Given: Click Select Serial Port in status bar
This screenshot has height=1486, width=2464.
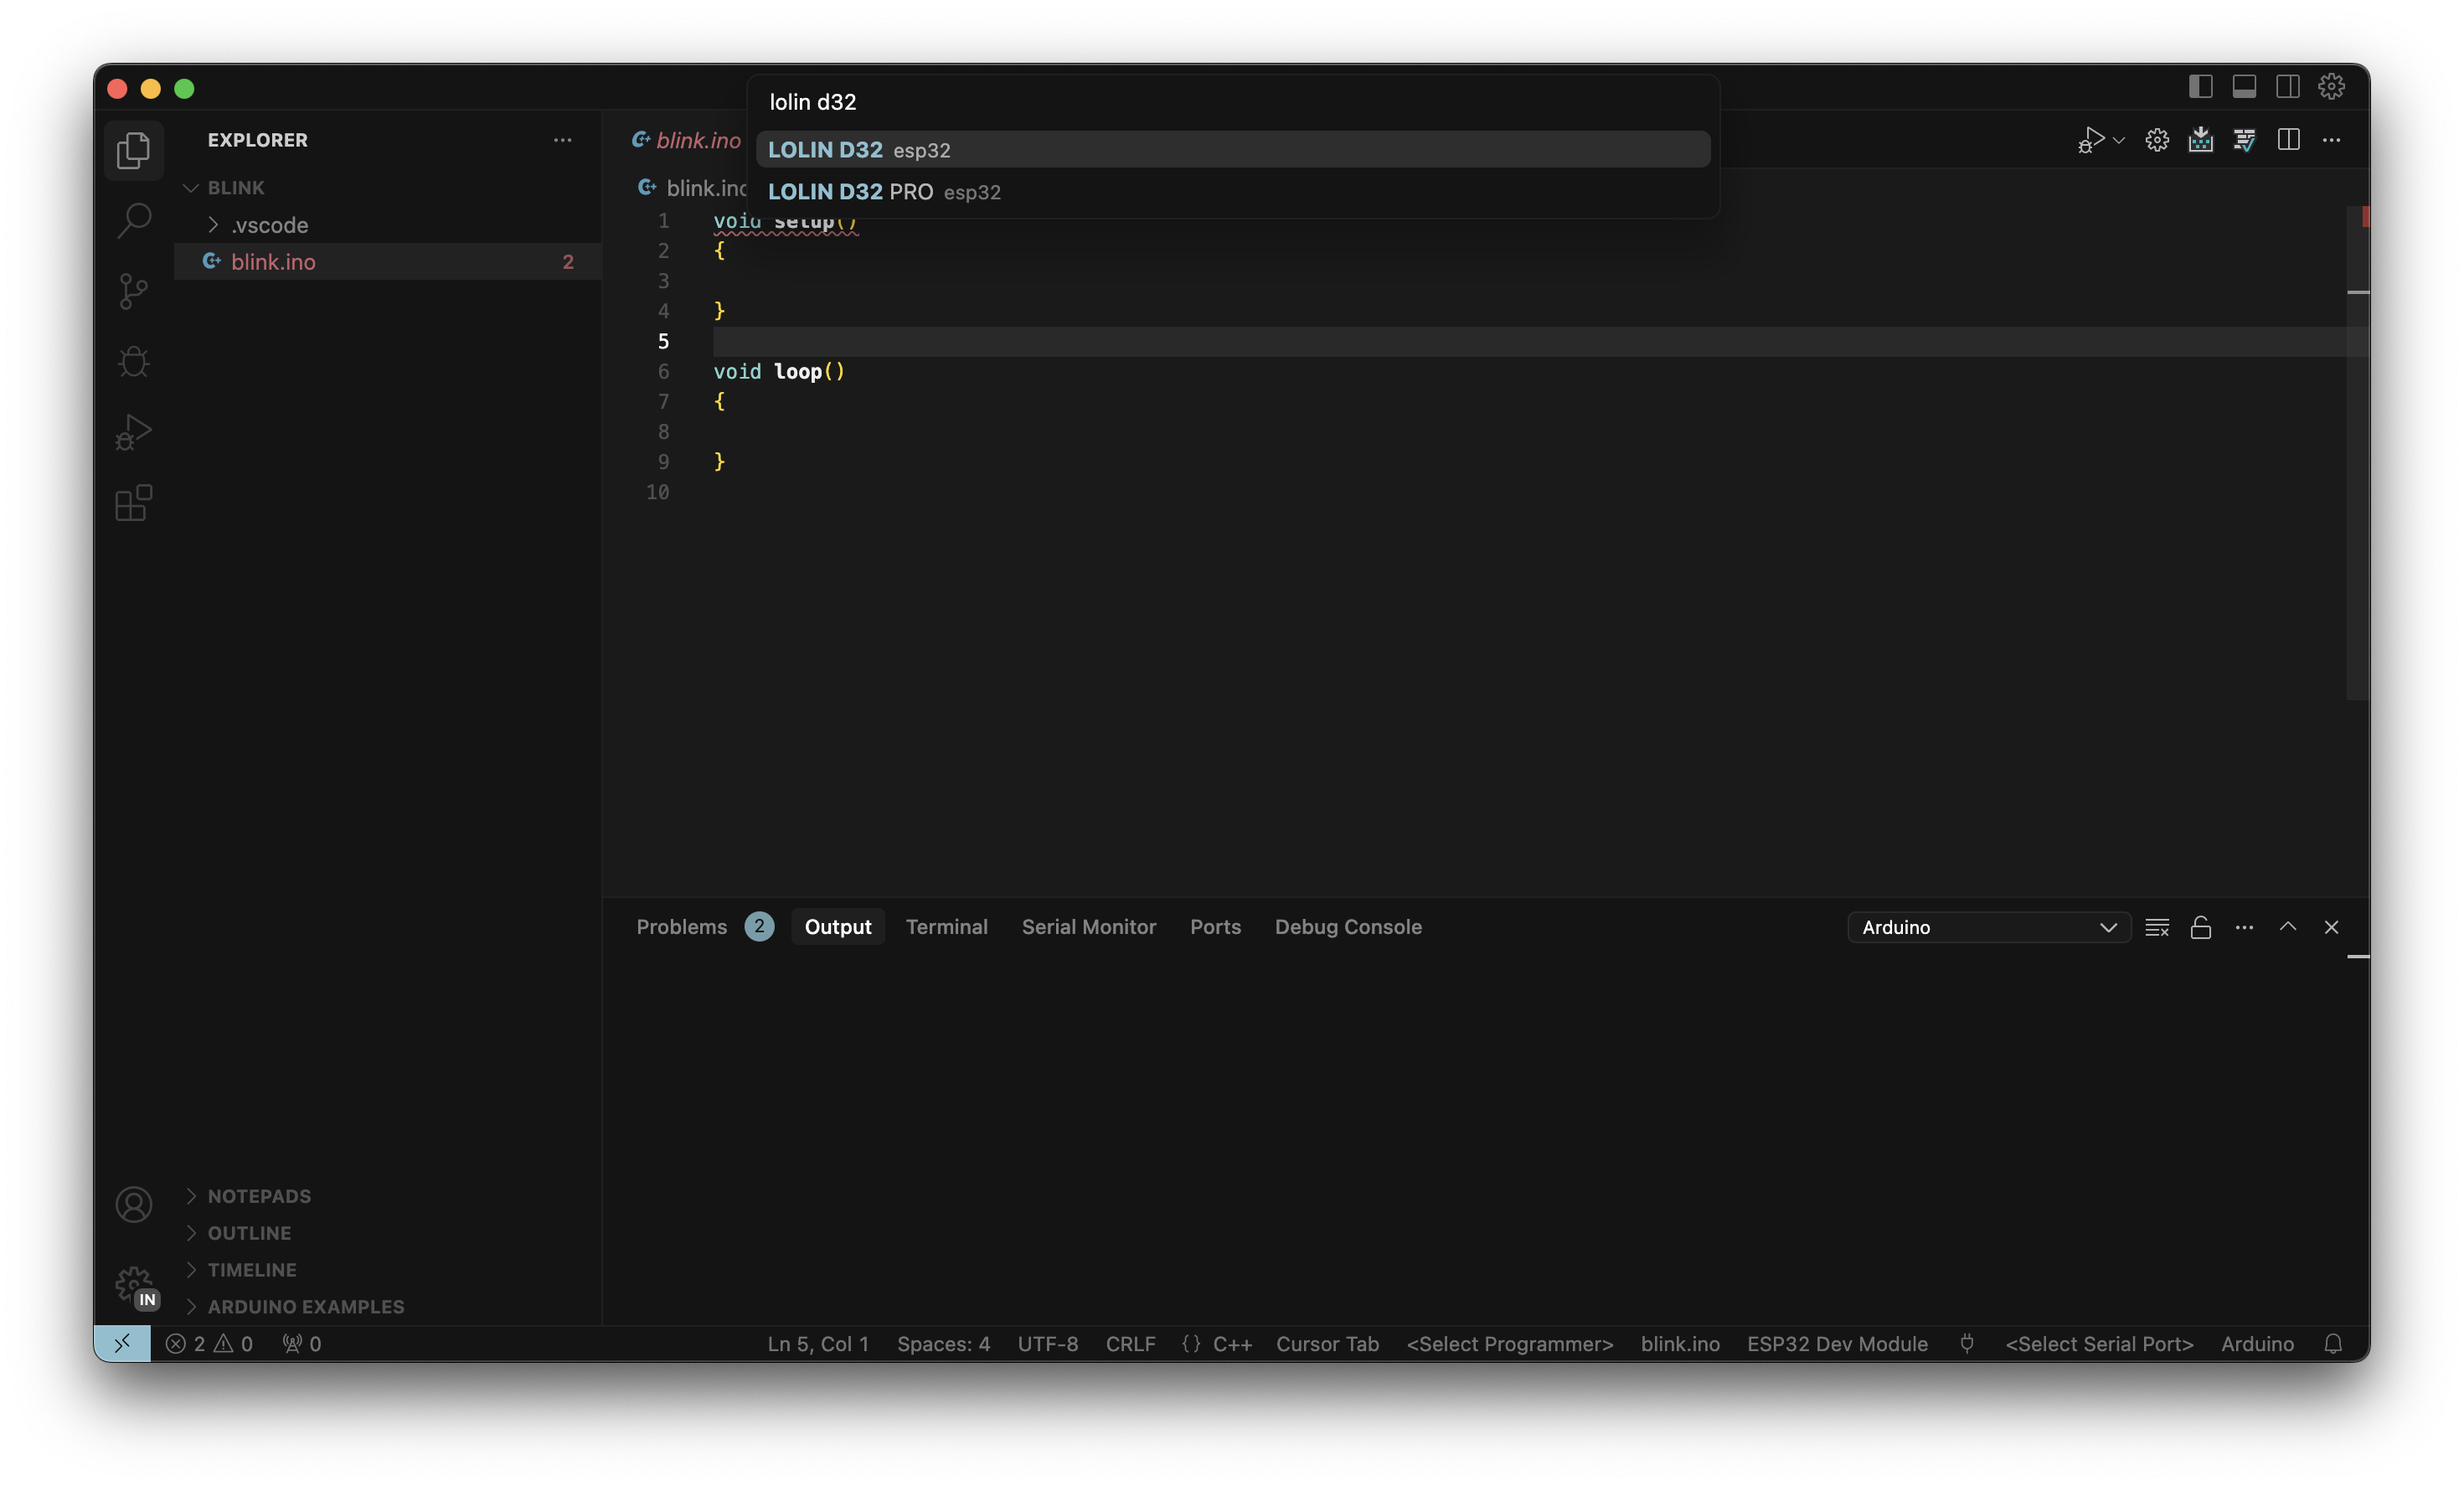Looking at the screenshot, I should (2098, 1344).
